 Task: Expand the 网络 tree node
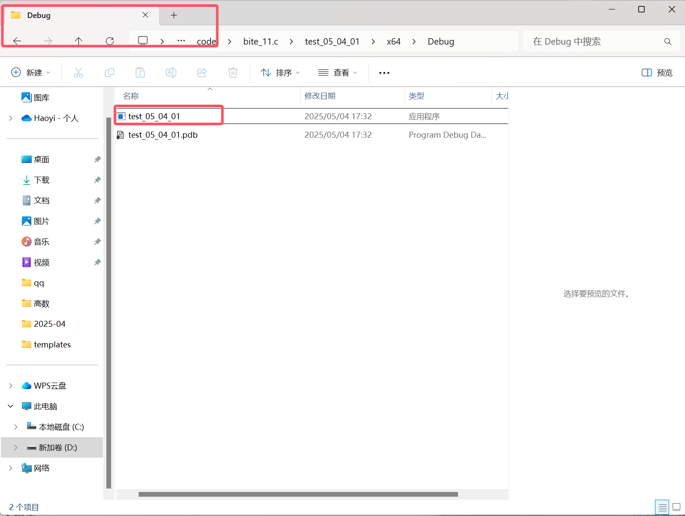[11, 468]
